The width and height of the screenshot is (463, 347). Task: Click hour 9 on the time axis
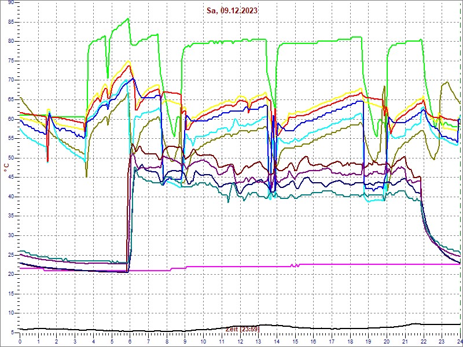(185, 341)
